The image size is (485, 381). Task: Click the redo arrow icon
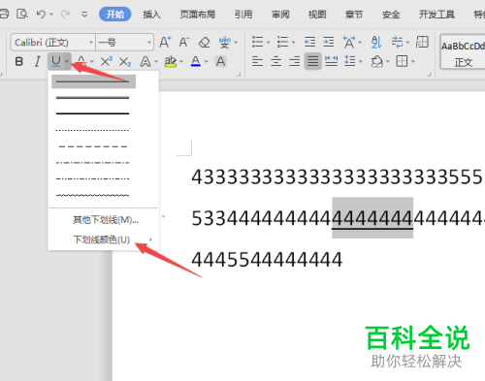65,15
